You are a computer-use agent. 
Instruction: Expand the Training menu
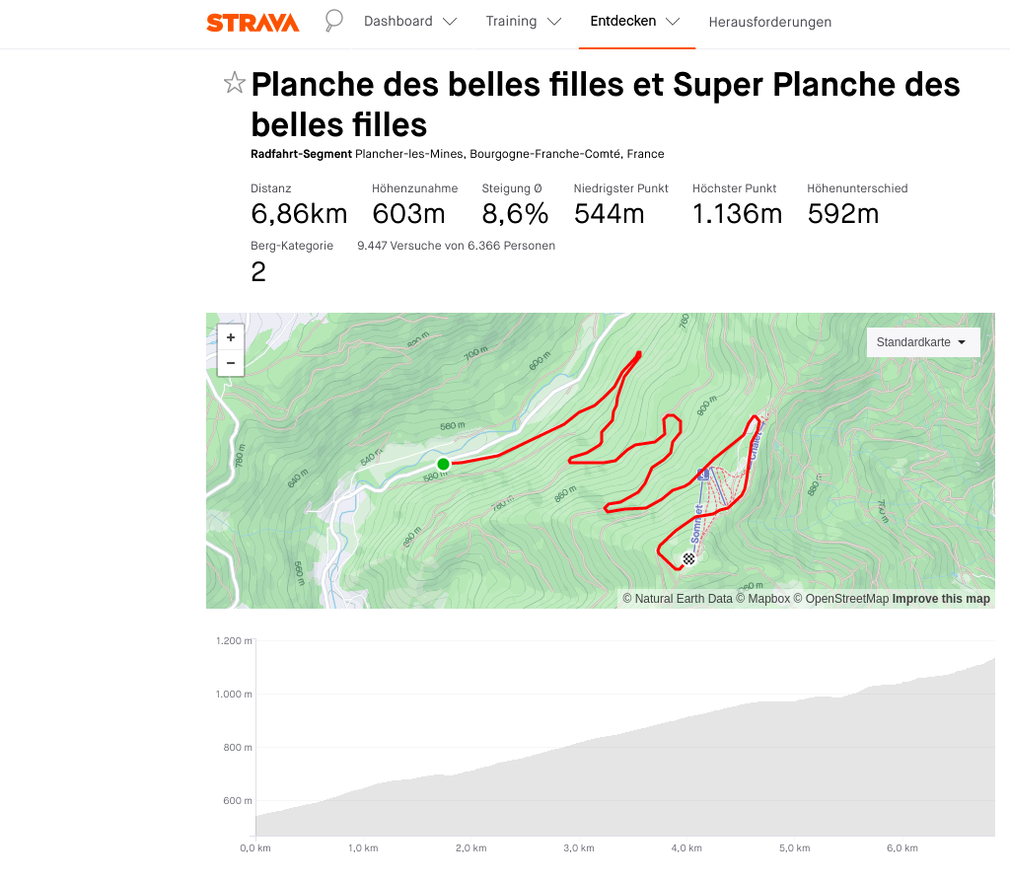pos(523,22)
